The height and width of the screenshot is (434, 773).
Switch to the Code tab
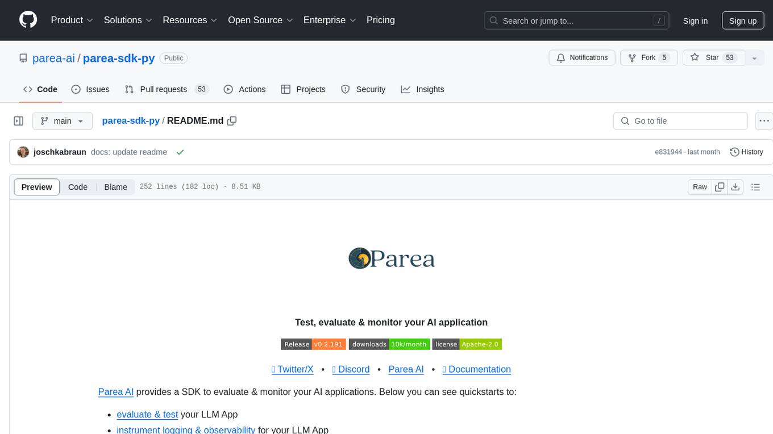coord(40,89)
